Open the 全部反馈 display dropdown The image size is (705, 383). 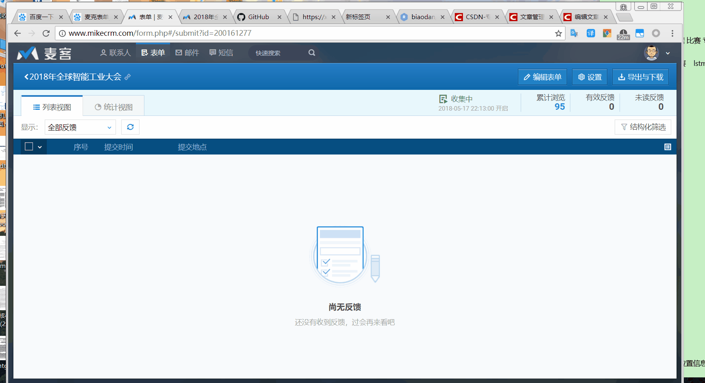coord(80,127)
